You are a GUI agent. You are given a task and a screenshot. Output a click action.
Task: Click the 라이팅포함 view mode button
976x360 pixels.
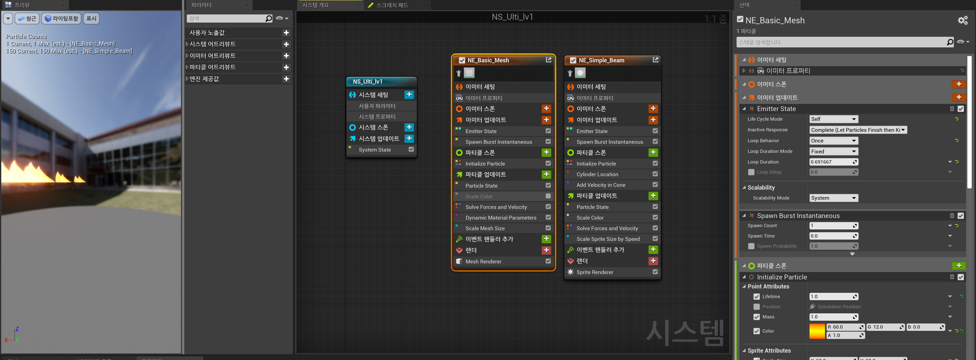(x=61, y=19)
